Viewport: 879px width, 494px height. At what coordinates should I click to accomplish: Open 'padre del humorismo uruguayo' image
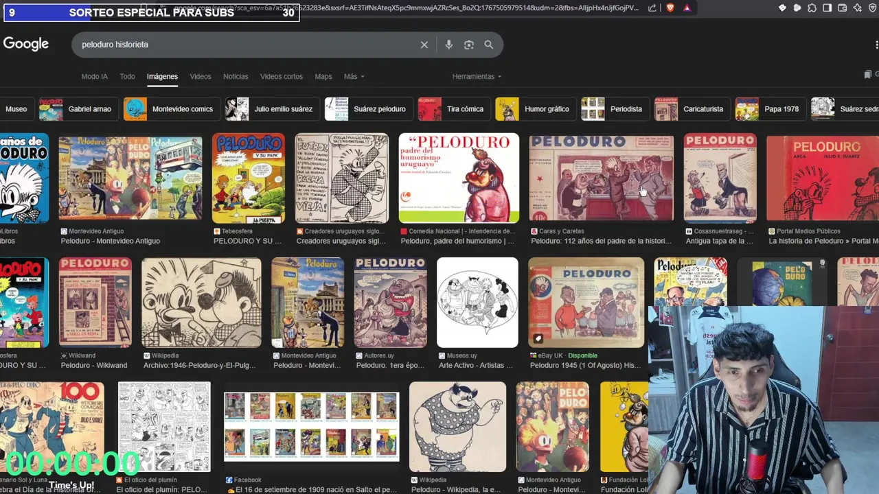[459, 178]
